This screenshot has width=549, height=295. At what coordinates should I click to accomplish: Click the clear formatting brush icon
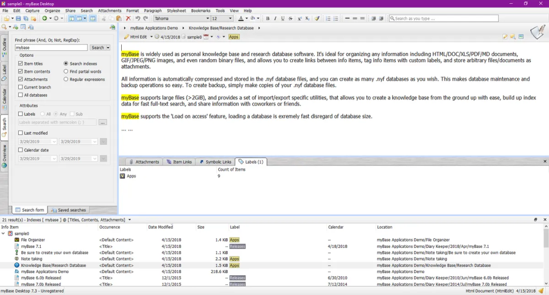click(x=317, y=19)
